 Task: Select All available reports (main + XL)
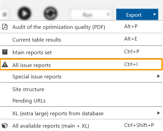coord(81,126)
